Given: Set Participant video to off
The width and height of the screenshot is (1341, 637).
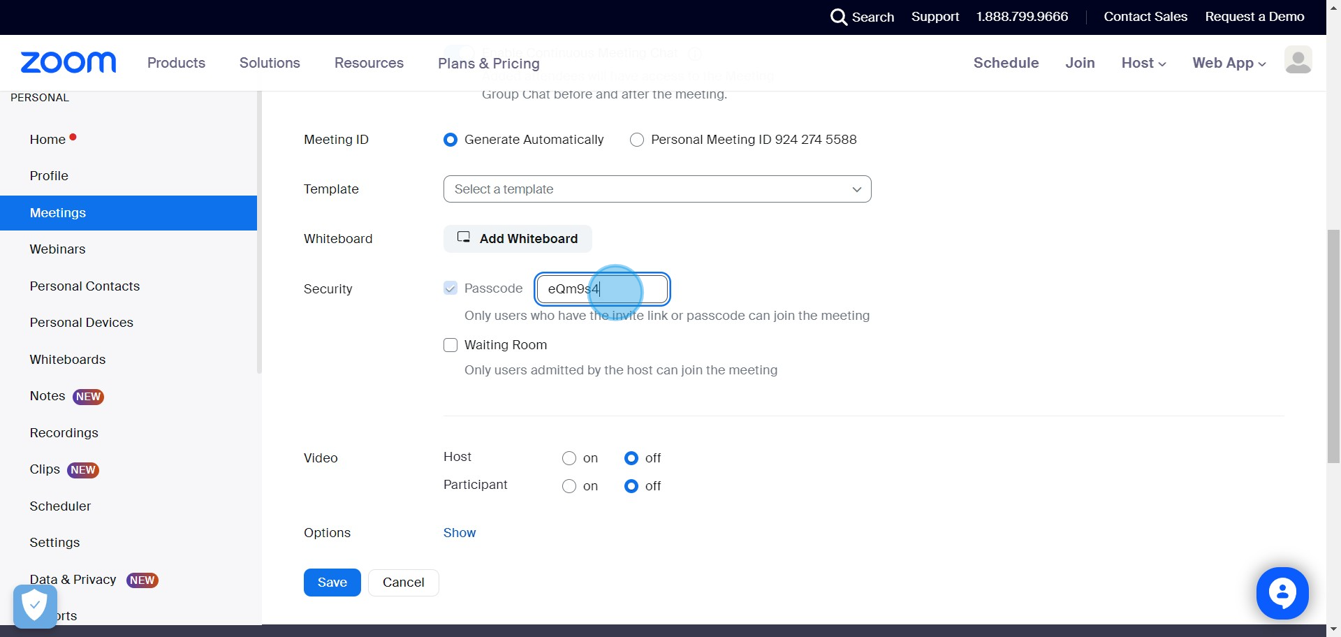Looking at the screenshot, I should coord(631,486).
